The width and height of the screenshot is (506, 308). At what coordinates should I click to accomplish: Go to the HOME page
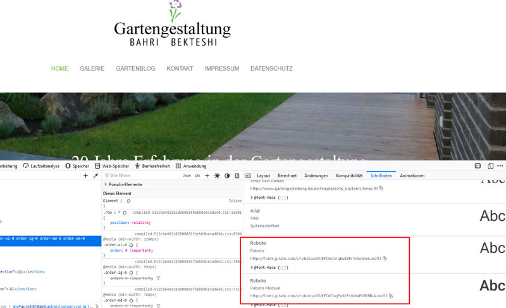coord(59,69)
